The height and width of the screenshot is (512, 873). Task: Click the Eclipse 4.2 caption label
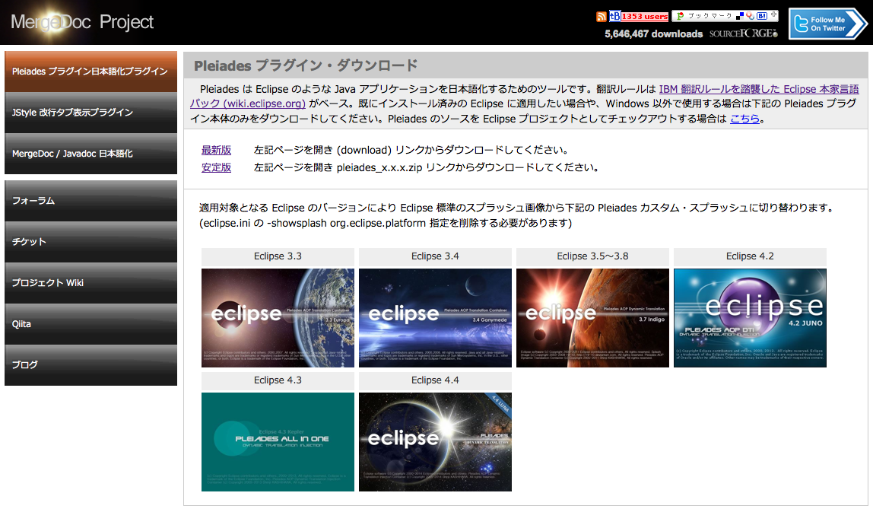(x=750, y=256)
